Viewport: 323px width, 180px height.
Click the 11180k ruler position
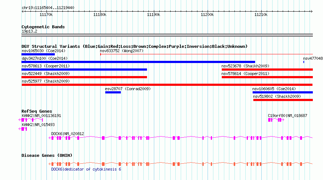(x=100, y=14)
